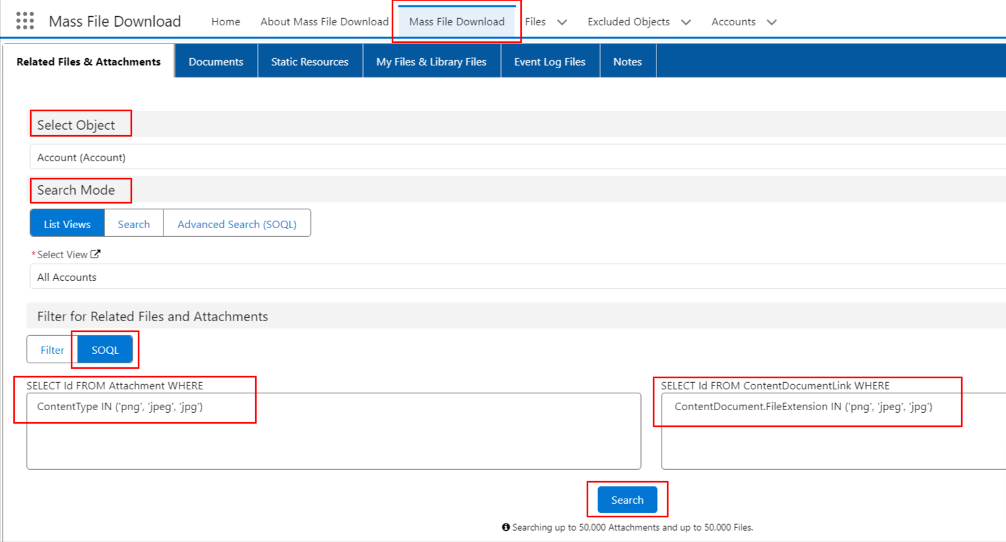Viewport: 1006px width, 542px height.
Task: Click Filter for Related Files and Attachments heading
Action: tap(153, 317)
